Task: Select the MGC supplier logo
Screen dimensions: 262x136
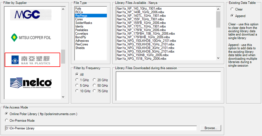Action: 31,15
